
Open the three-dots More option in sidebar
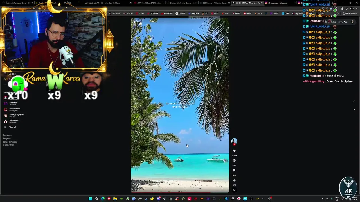5,84
